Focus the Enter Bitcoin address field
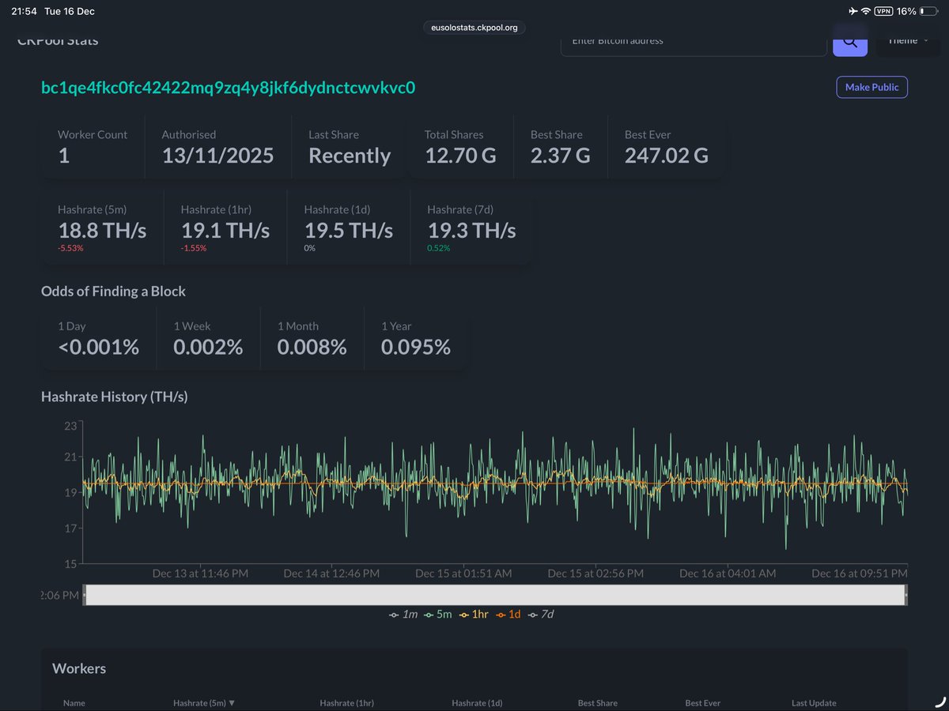 694,41
